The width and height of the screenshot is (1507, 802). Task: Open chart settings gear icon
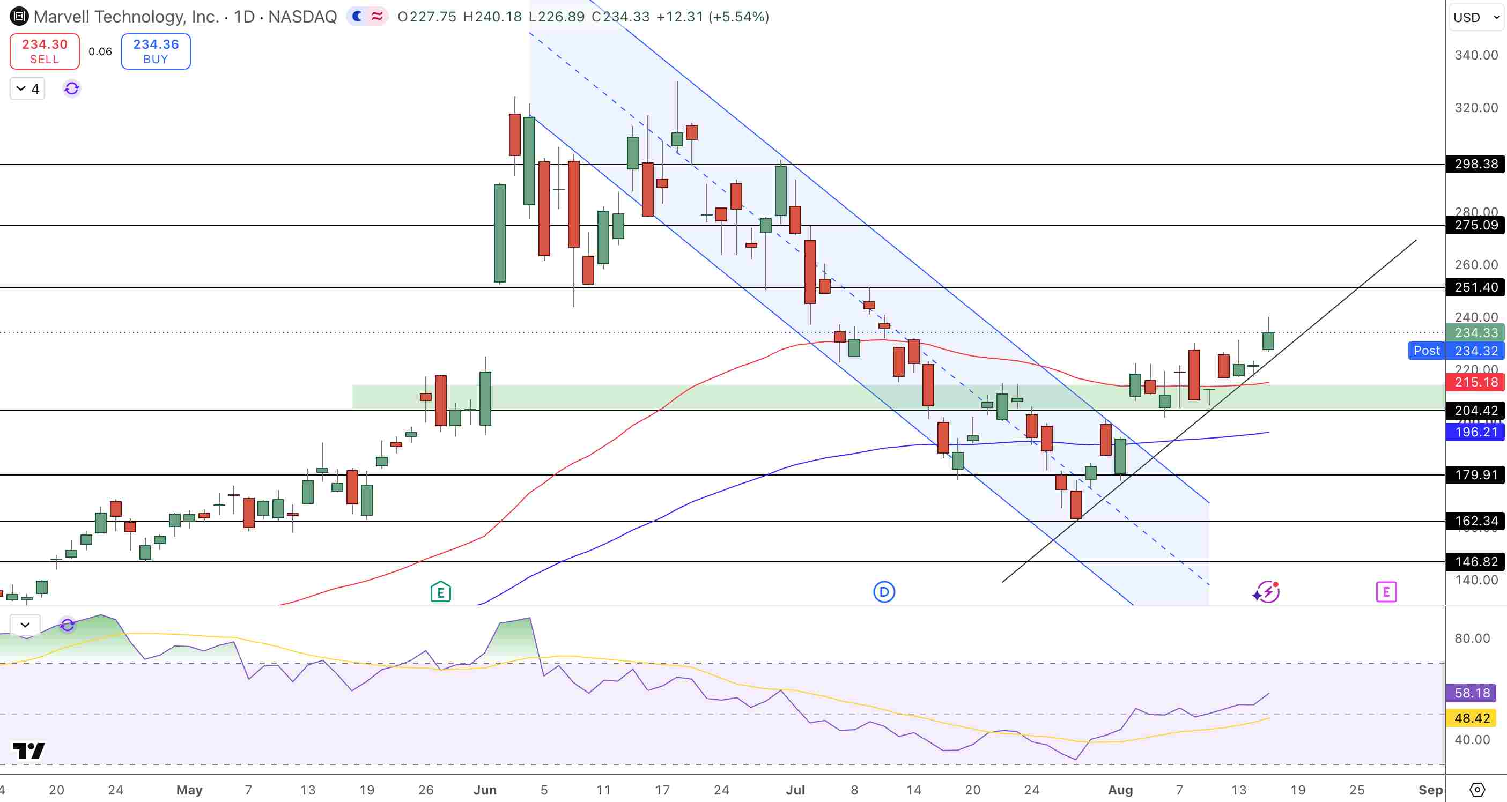coord(1477,790)
